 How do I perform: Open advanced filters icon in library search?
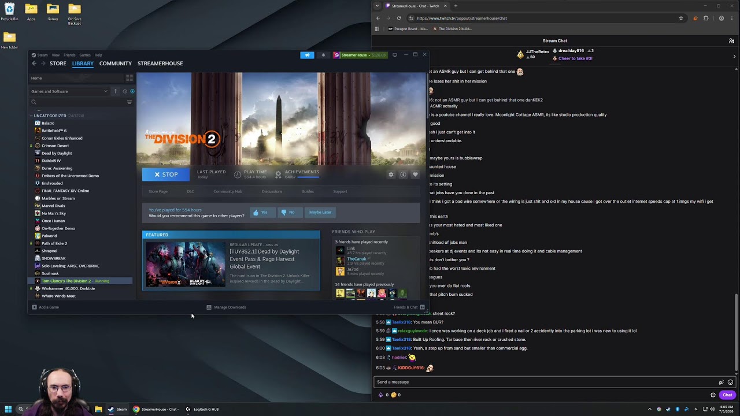129,102
